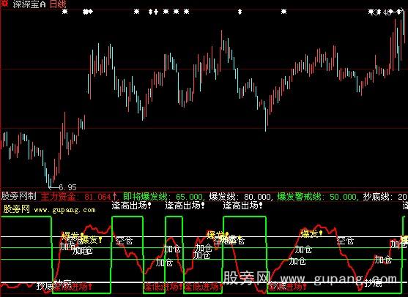Select the first star info marker

point(64,12)
